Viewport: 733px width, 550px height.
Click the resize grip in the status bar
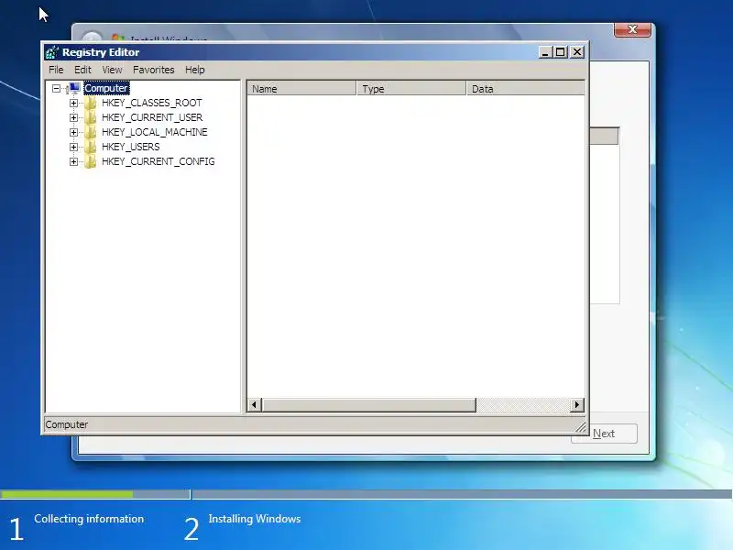tap(581, 426)
